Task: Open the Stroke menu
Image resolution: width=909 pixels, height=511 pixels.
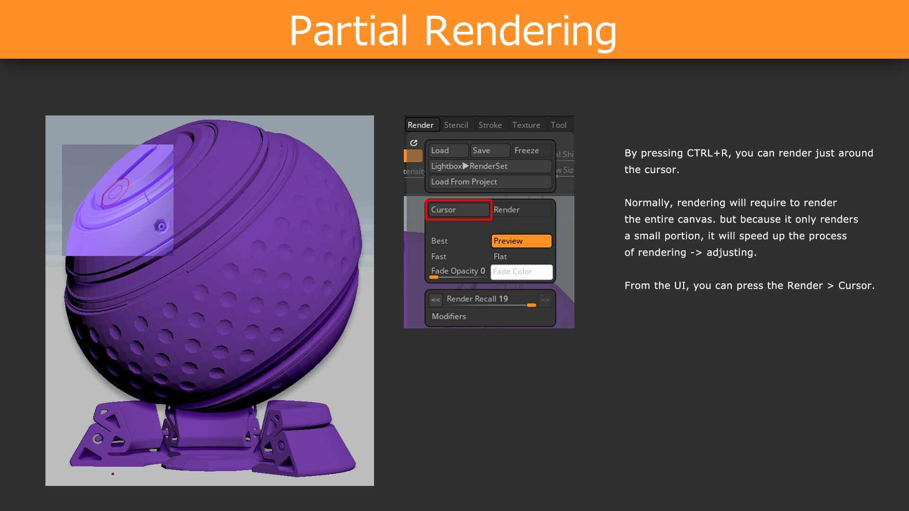Action: pyautogui.click(x=490, y=125)
